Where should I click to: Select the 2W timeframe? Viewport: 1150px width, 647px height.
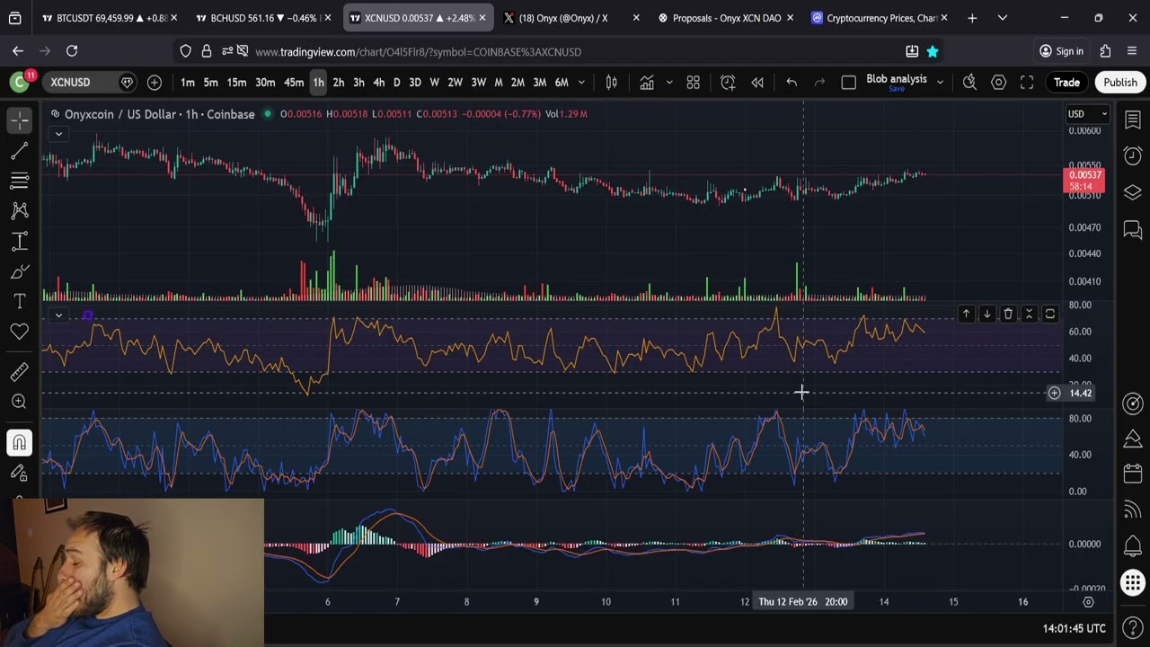(x=456, y=83)
